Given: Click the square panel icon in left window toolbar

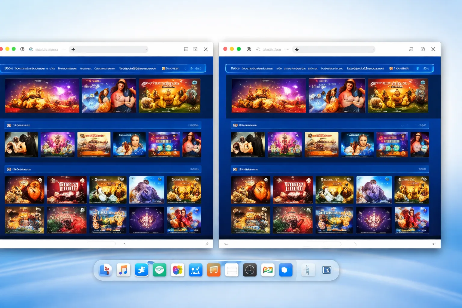Looking at the screenshot, I should [x=186, y=49].
